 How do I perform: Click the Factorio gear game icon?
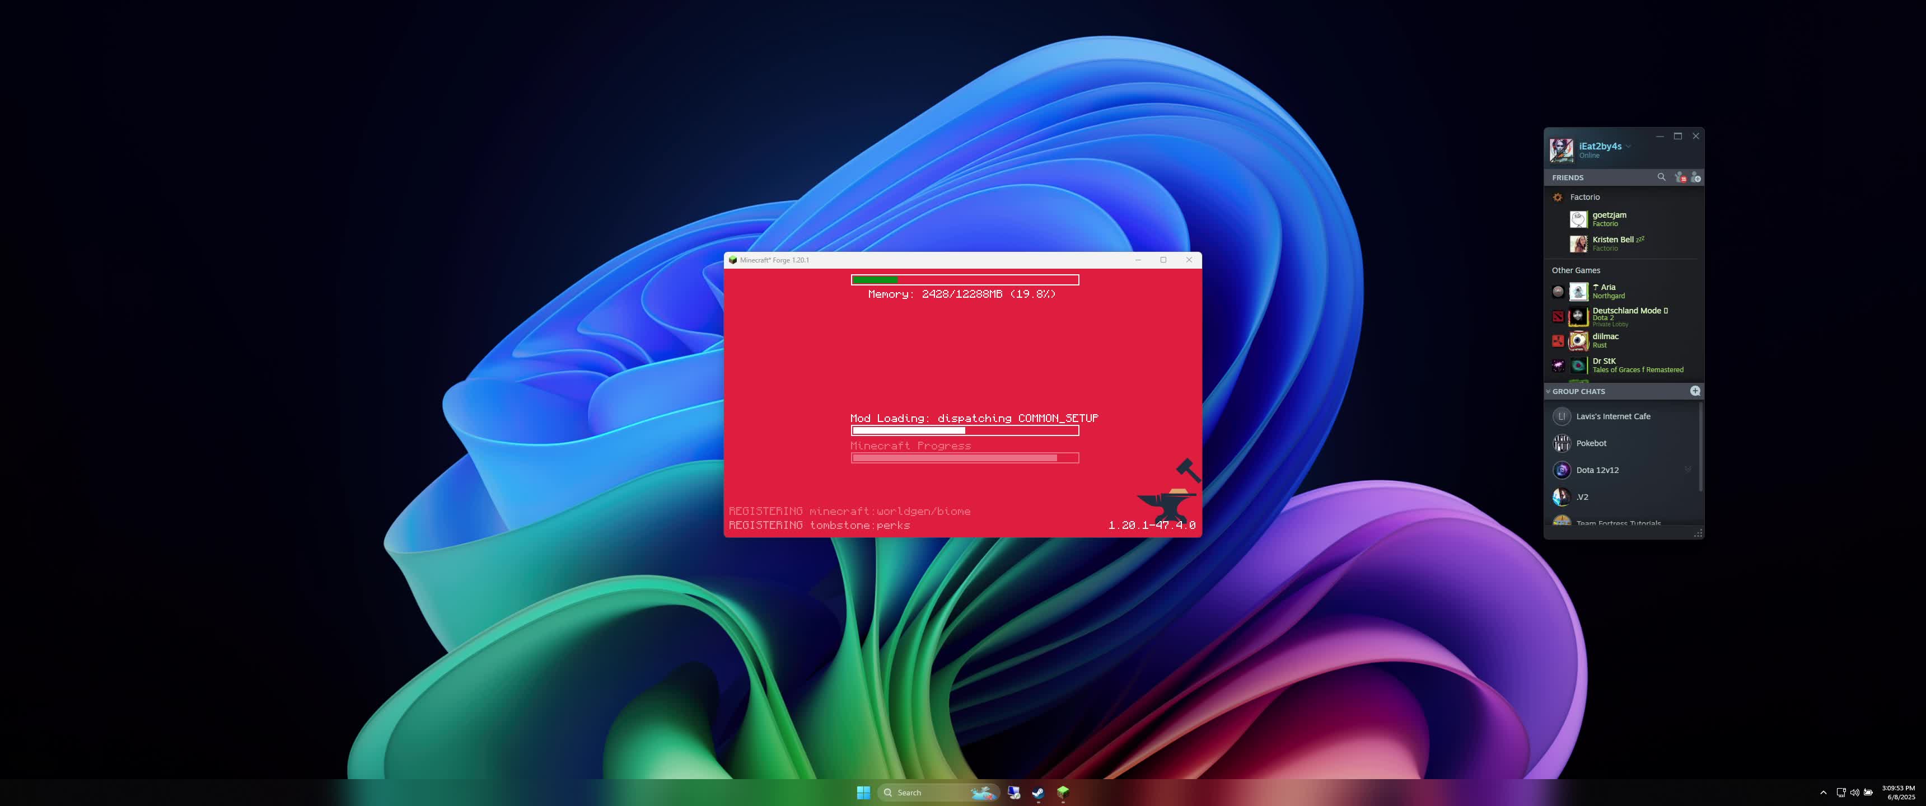tap(1558, 198)
